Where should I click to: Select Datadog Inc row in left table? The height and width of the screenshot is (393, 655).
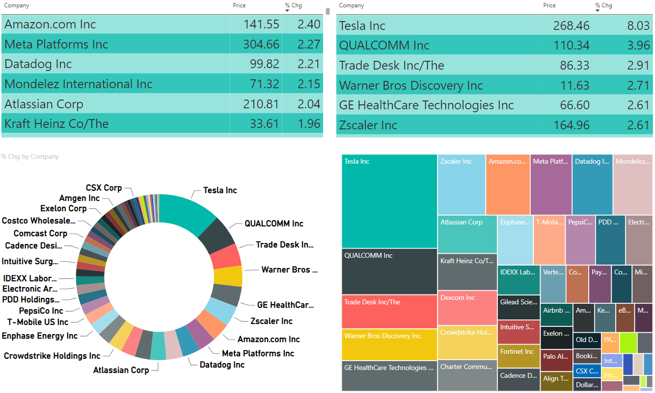(163, 64)
